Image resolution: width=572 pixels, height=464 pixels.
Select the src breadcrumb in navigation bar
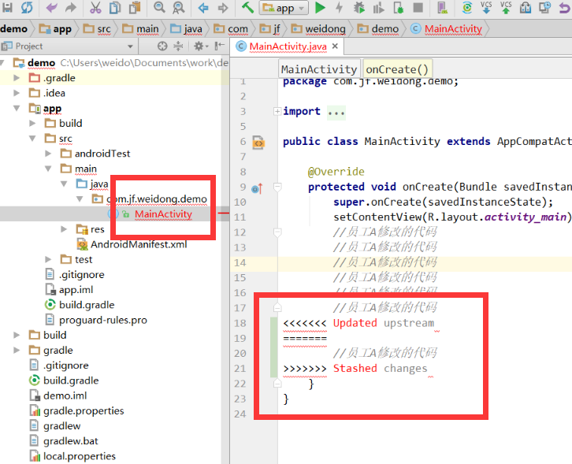[x=97, y=29]
